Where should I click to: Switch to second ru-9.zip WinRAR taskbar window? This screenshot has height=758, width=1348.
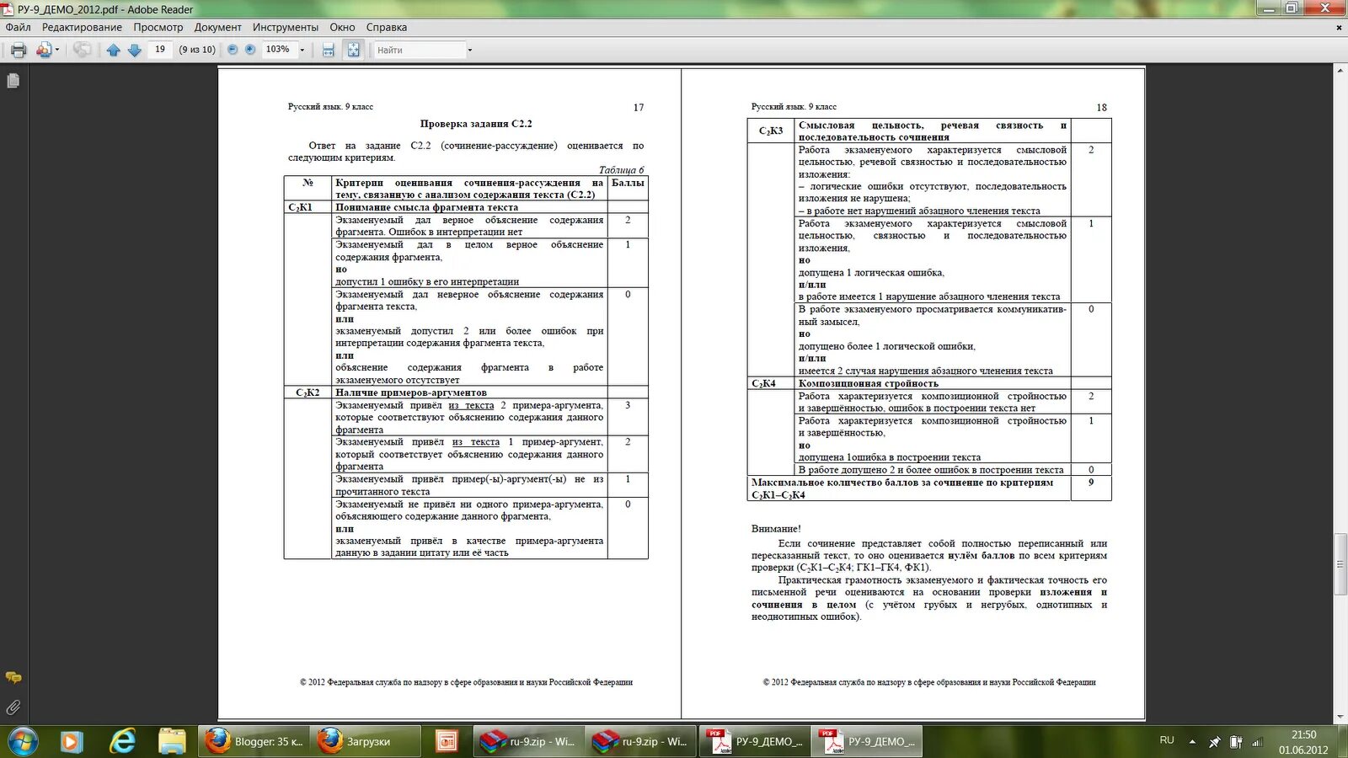click(x=640, y=742)
